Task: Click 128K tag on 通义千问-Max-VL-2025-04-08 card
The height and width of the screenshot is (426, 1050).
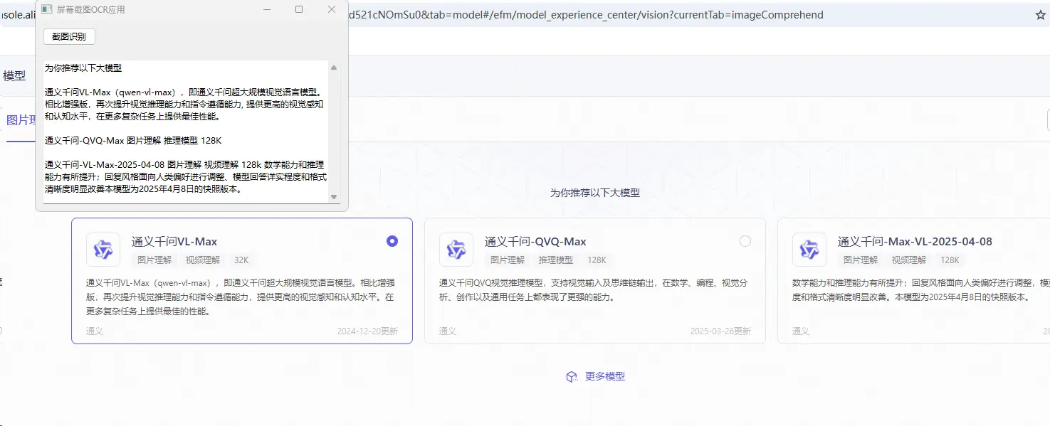Action: [x=950, y=260]
